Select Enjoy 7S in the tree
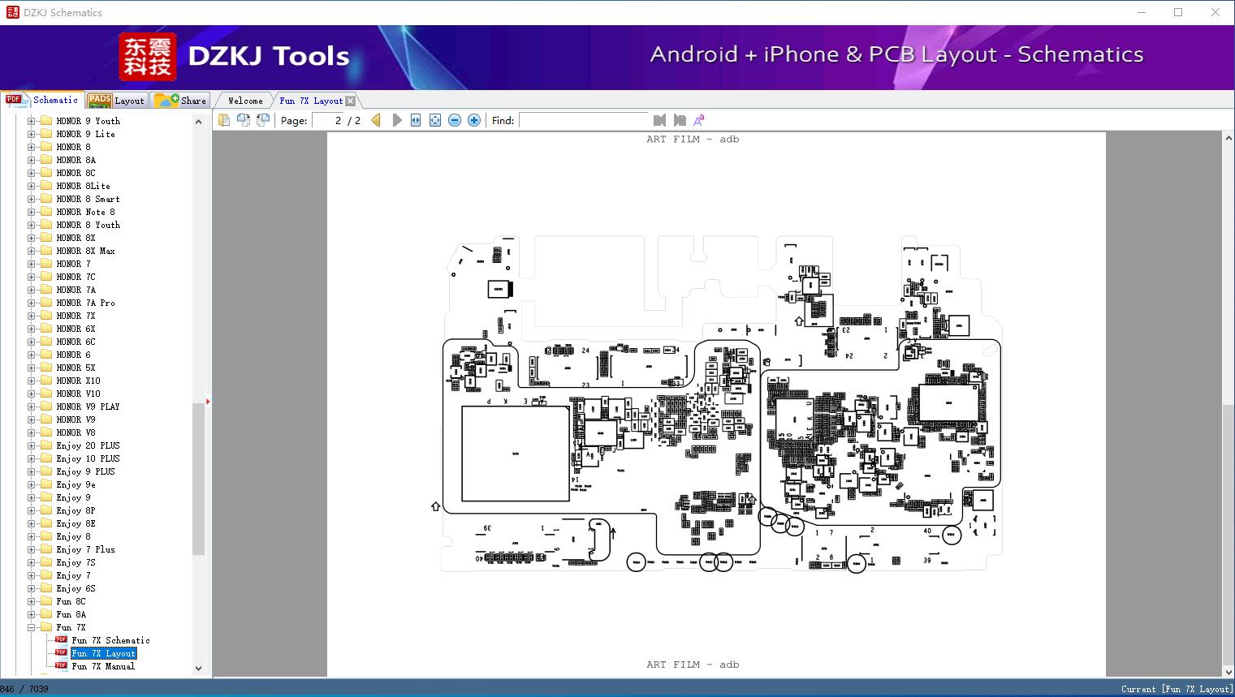Image resolution: width=1235 pixels, height=697 pixels. pos(76,562)
